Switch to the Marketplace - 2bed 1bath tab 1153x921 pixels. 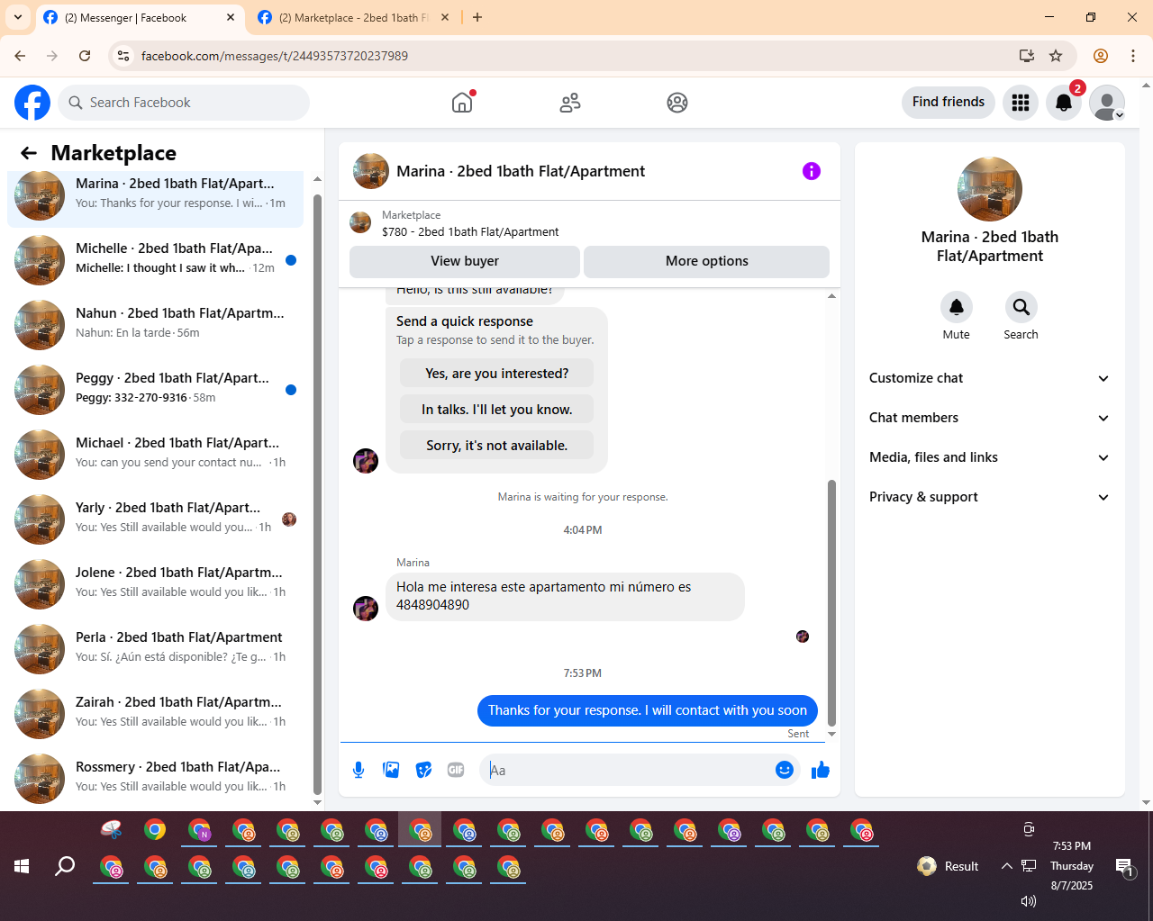353,18
